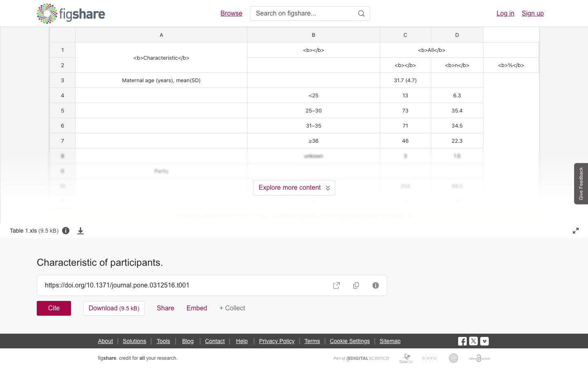Click the Cite button
This screenshot has width=588, height=368.
pyautogui.click(x=54, y=308)
